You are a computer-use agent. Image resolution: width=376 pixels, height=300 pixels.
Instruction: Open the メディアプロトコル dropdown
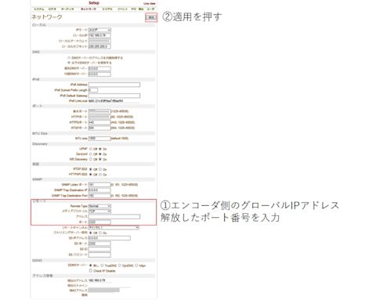(99, 211)
